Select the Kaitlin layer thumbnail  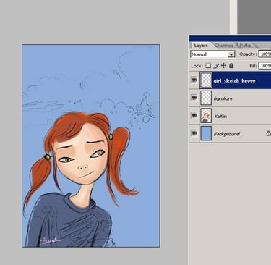click(x=206, y=115)
